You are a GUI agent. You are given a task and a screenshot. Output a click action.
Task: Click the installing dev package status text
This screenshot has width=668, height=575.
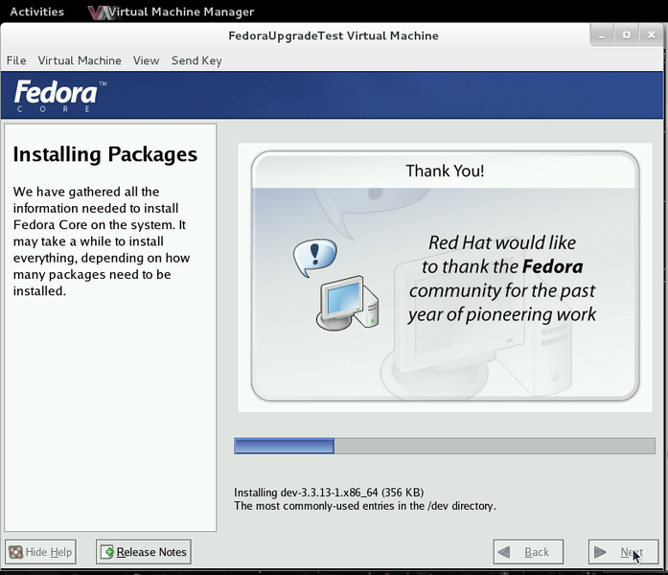pos(329,493)
